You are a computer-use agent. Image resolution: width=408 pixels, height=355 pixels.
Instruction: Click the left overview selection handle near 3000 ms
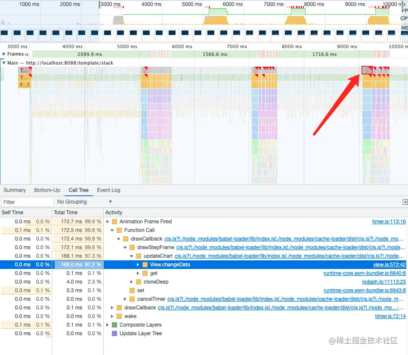[x=99, y=5]
